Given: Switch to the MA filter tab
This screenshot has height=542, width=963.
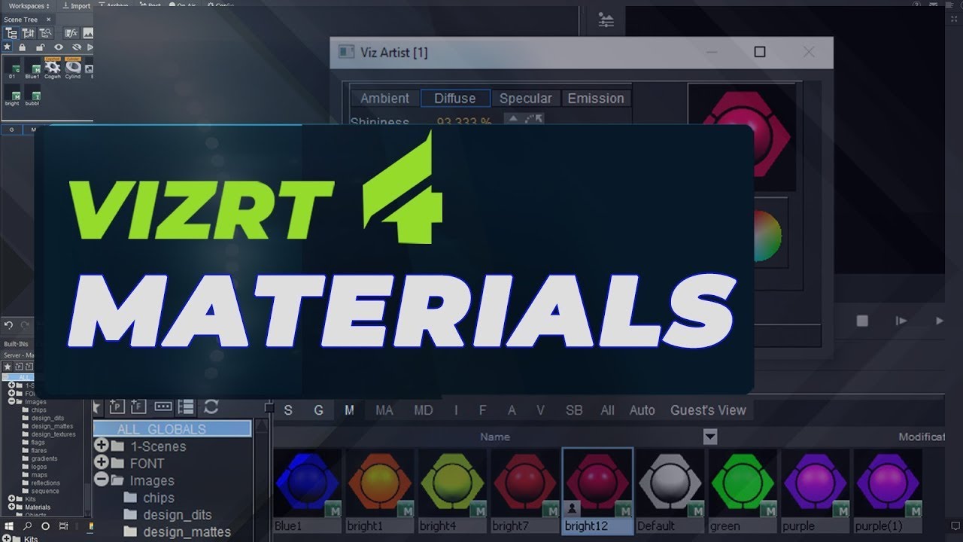Looking at the screenshot, I should [384, 410].
